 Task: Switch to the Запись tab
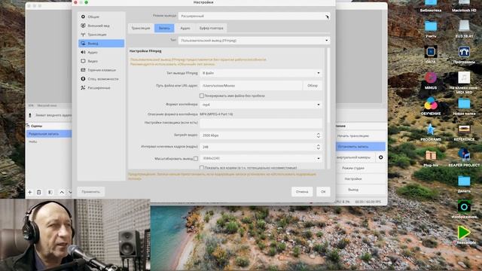coord(164,28)
